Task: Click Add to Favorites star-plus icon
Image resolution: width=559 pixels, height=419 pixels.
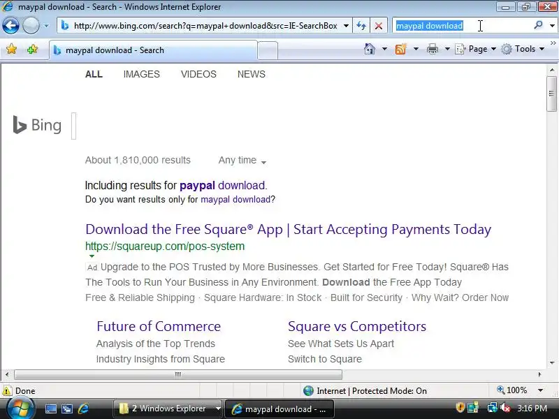Action: [x=32, y=49]
